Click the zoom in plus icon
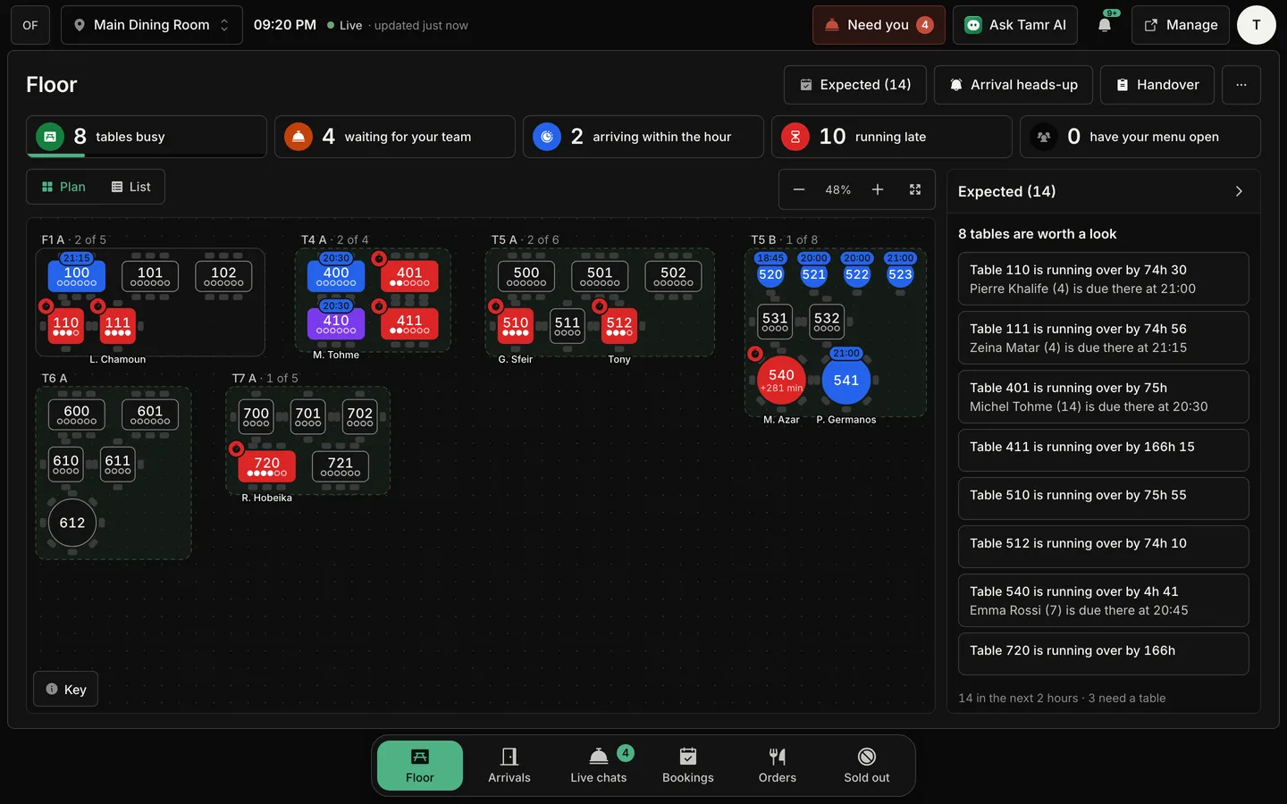The height and width of the screenshot is (804, 1287). pos(878,189)
